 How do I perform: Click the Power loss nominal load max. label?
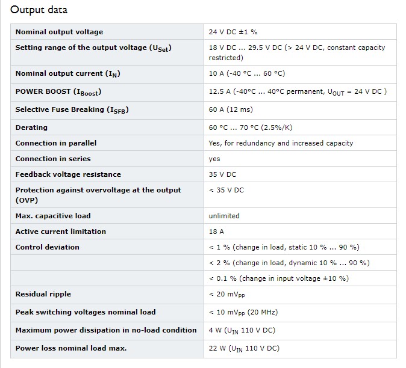coord(71,348)
